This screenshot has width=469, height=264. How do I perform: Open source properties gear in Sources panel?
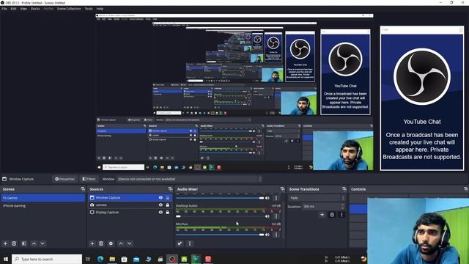[111, 243]
